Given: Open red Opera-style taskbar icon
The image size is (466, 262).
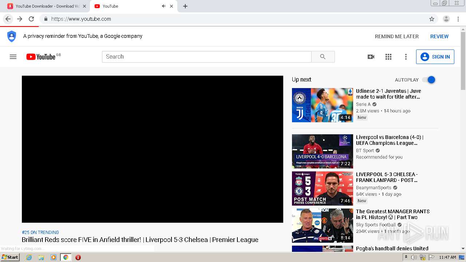Looking at the screenshot, I should point(78,257).
